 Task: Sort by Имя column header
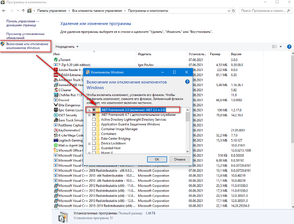point(94,54)
